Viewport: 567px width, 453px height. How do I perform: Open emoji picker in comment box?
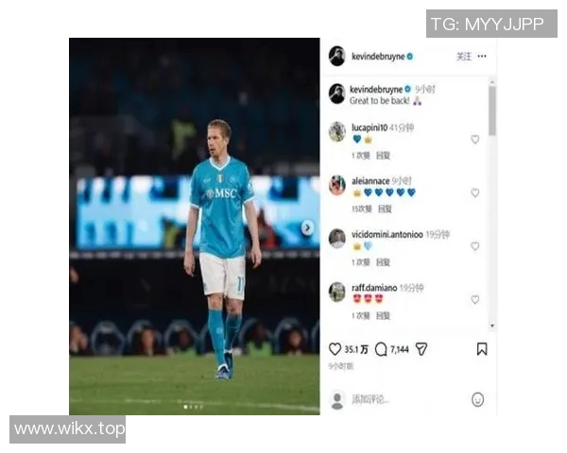coord(477,399)
